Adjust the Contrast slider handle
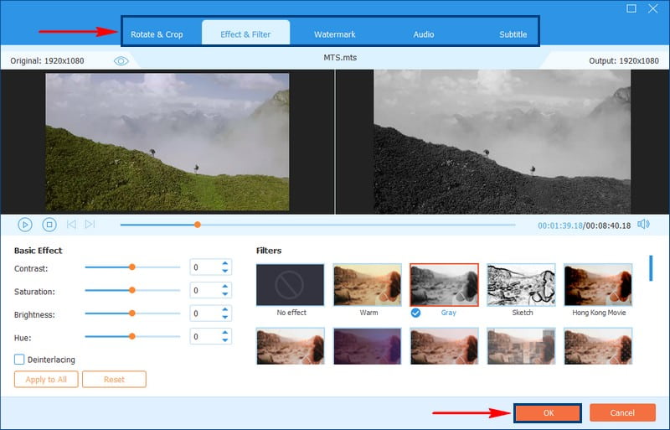This screenshot has width=670, height=430. (132, 267)
